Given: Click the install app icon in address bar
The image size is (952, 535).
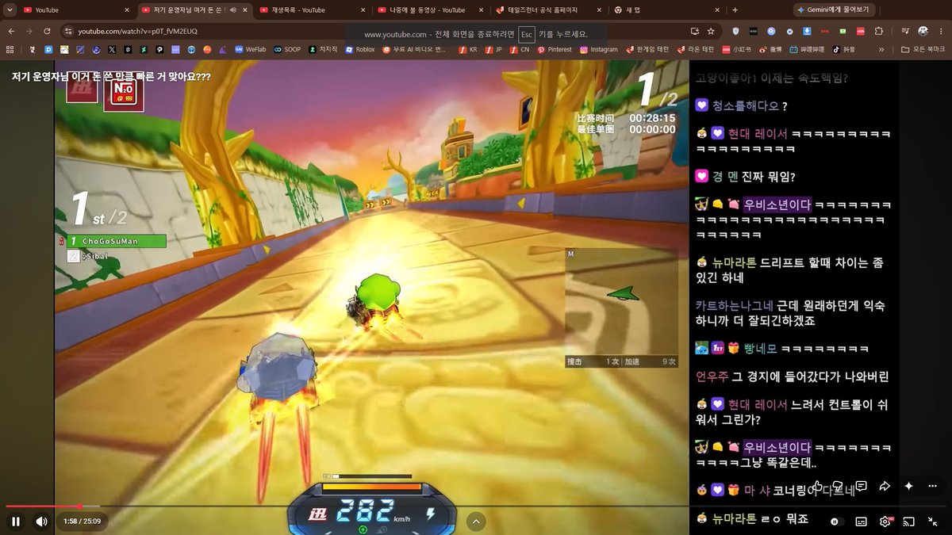Looking at the screenshot, I should (x=696, y=31).
